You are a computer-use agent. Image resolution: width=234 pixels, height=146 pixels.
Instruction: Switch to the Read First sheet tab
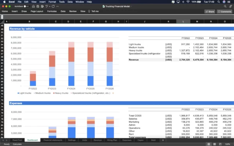coord(17,140)
